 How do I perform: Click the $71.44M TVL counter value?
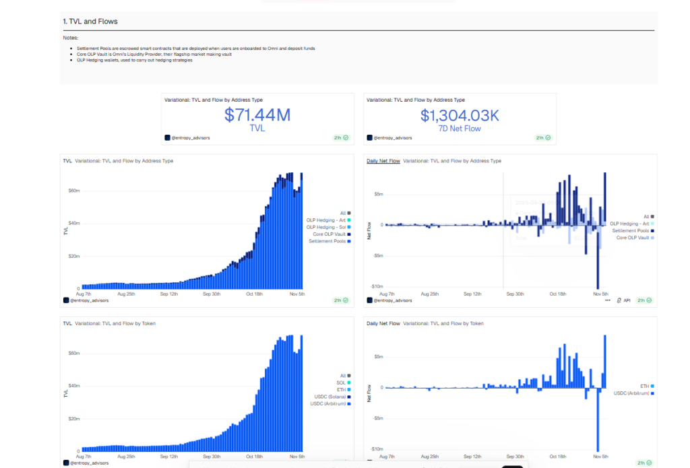pos(257,115)
